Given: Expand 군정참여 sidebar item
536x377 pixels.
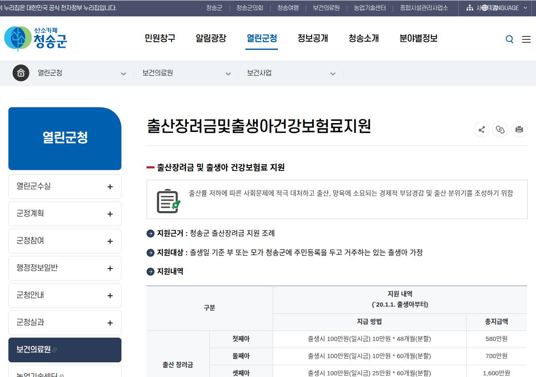Looking at the screenshot, I should (65, 241).
